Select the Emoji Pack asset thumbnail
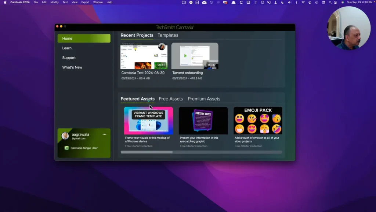The height and width of the screenshot is (212, 376). click(258, 121)
